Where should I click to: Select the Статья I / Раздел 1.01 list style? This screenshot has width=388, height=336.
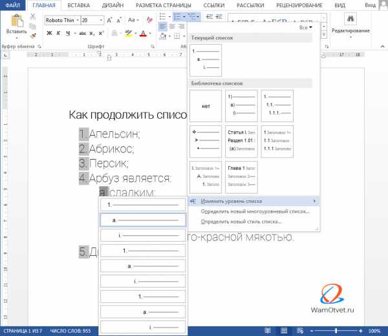(241, 142)
